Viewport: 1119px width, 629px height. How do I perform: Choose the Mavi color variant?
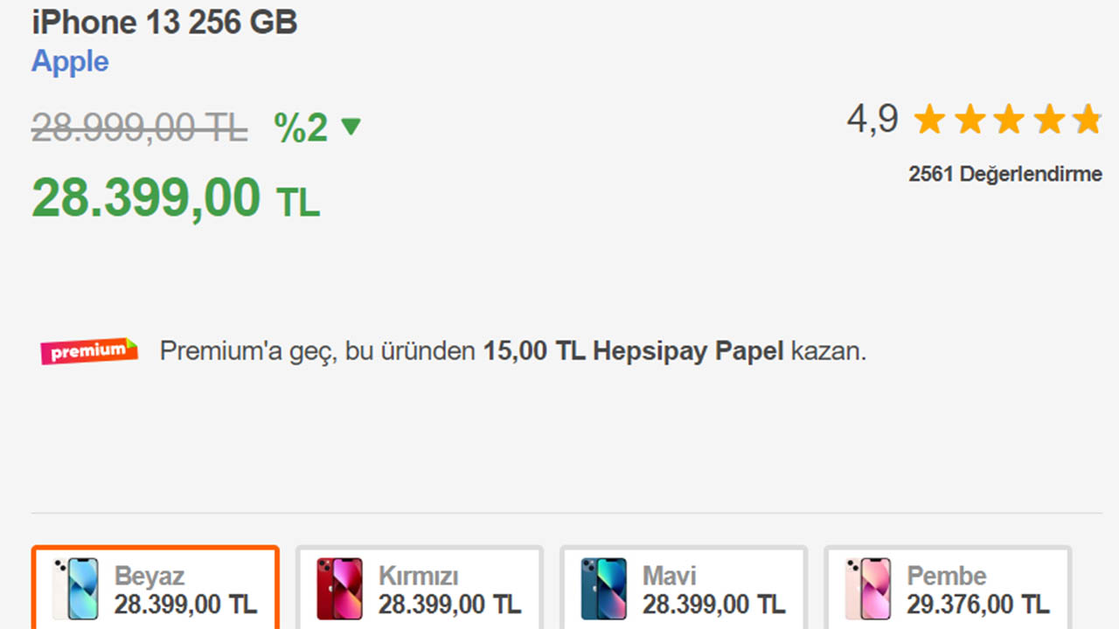pos(684,588)
